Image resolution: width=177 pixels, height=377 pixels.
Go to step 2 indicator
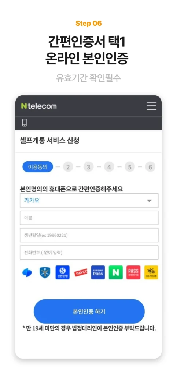pos(68,167)
